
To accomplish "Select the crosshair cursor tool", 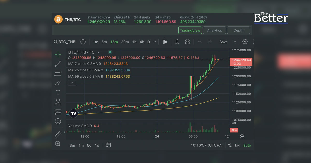I will (x=58, y=54).
